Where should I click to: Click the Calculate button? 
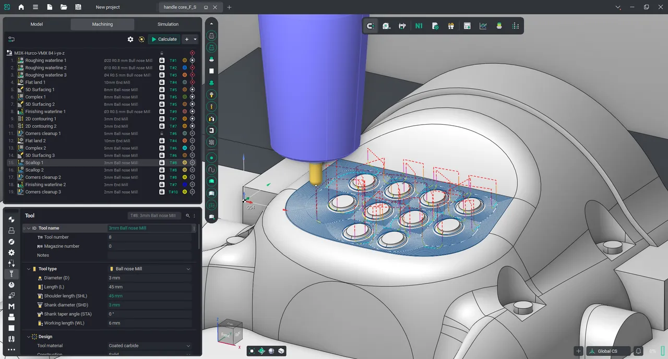point(164,39)
